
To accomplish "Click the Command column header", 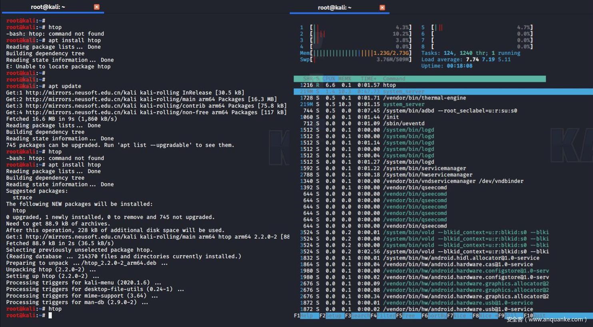I will click(394, 79).
